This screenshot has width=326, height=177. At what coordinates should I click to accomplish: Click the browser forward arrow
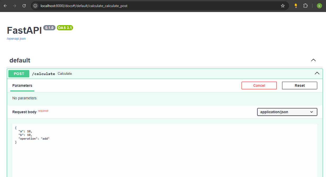point(15,6)
